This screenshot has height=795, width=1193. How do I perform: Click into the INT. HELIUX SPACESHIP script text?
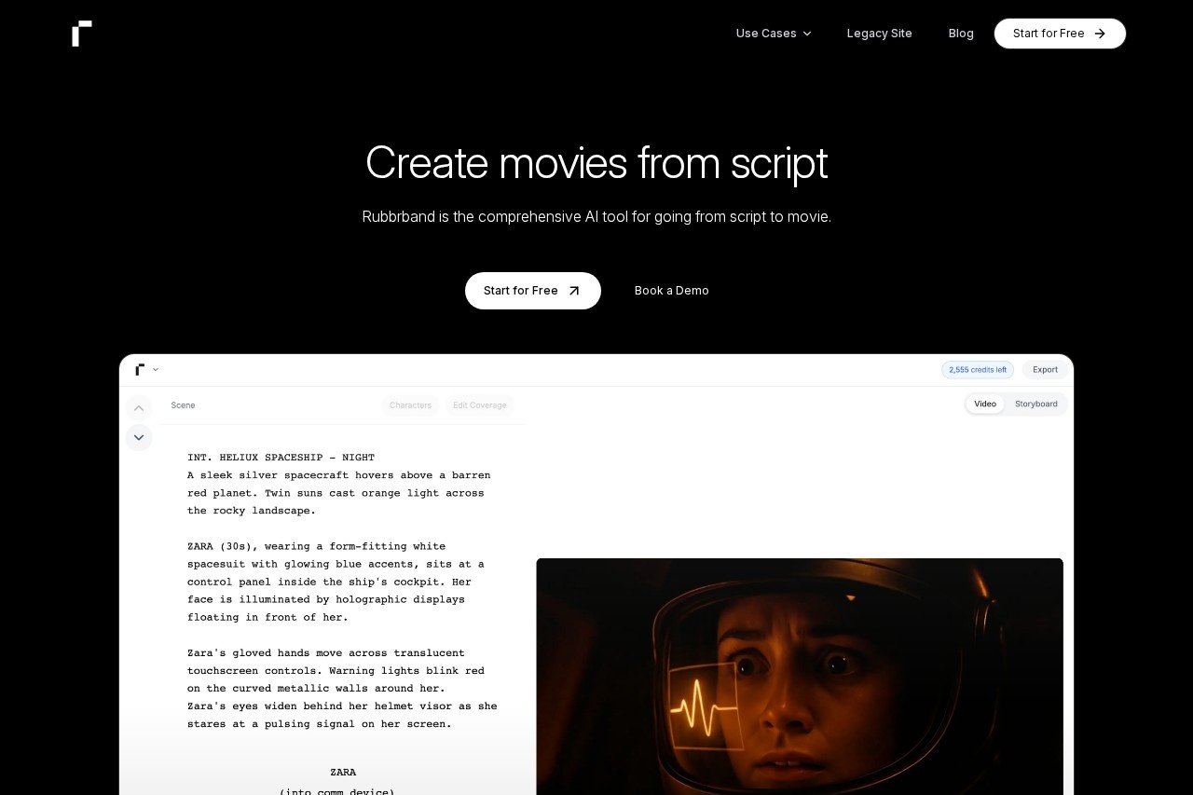coord(281,458)
